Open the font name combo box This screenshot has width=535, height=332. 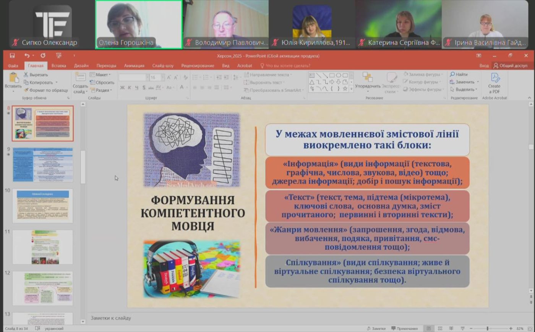tap(134, 77)
